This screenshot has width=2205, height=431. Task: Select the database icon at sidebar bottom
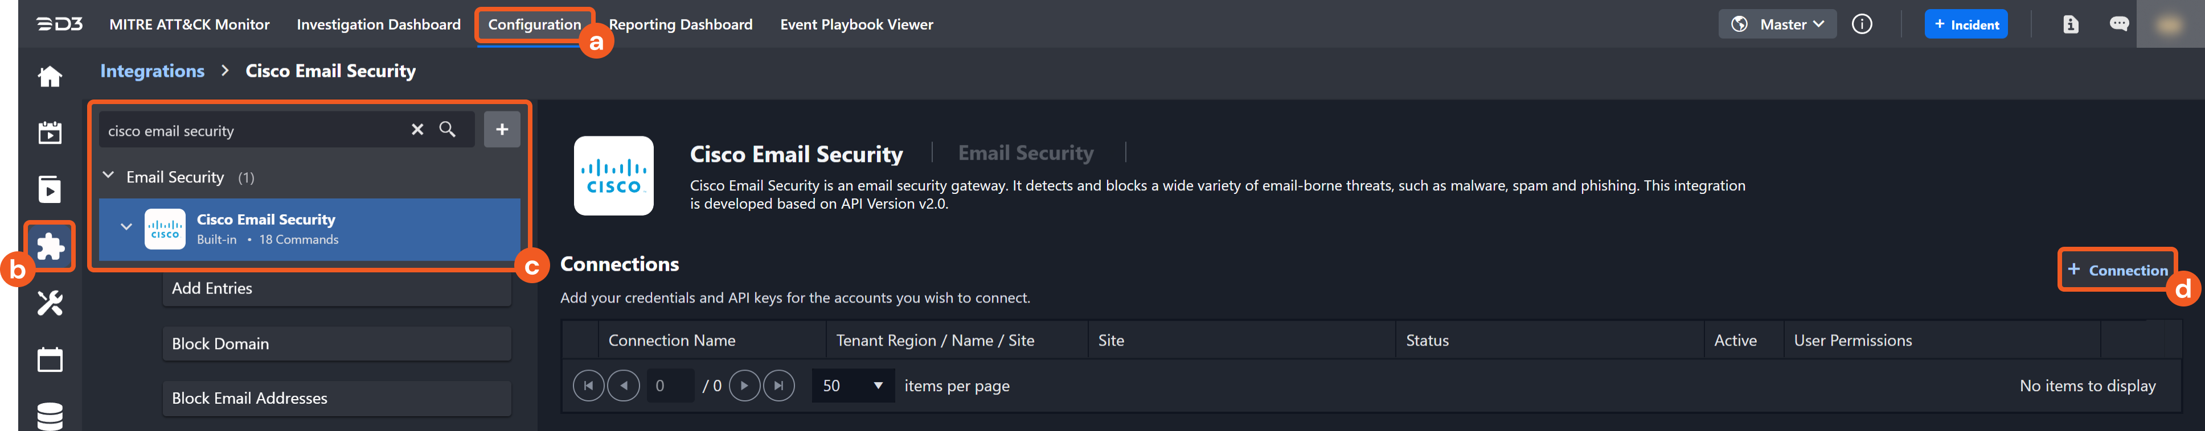coord(50,417)
